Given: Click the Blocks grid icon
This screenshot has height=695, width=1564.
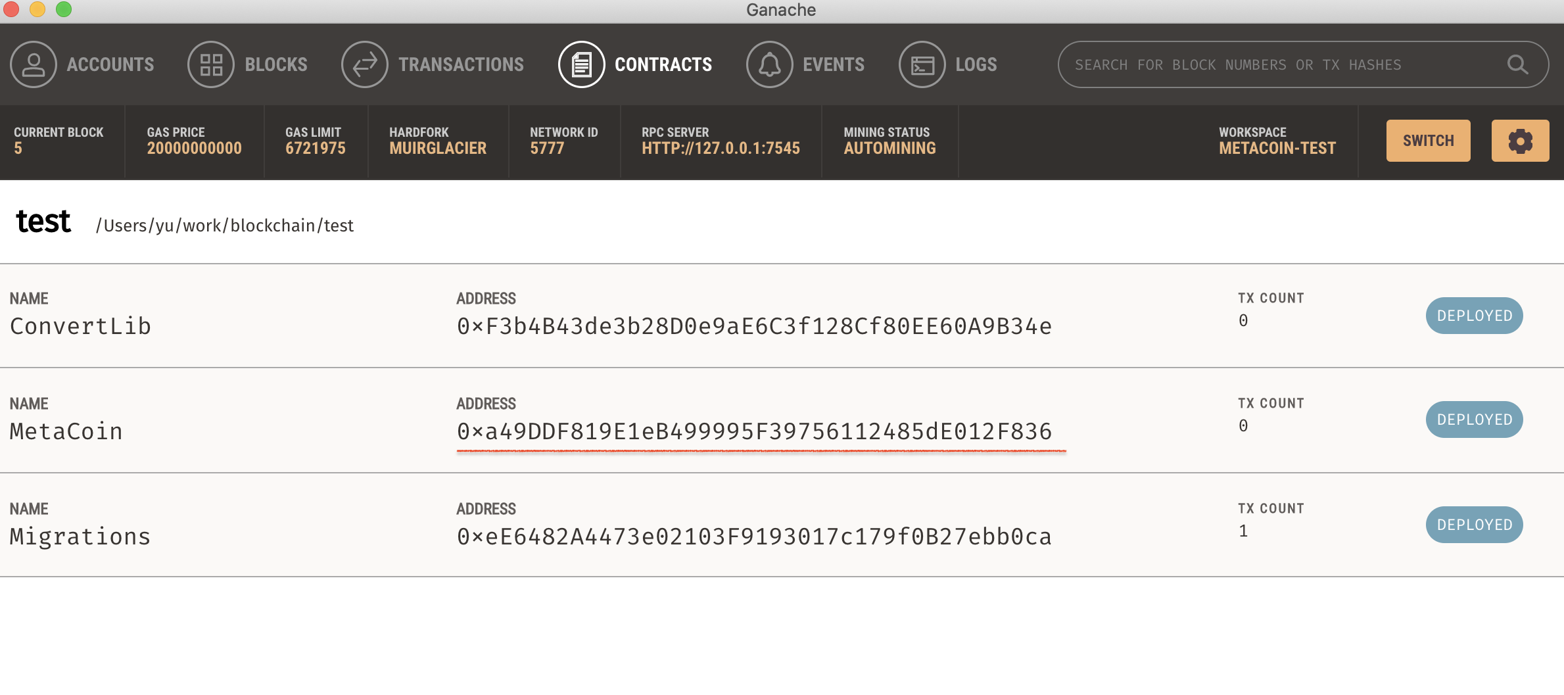Looking at the screenshot, I should click(x=211, y=64).
